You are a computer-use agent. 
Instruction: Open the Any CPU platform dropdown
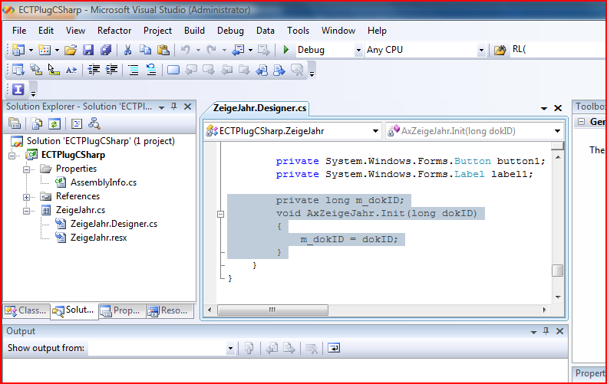click(x=481, y=50)
